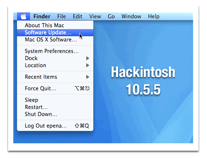Choose About This Mac
Image resolution: width=207 pixels, height=158 pixels.
coord(55,26)
